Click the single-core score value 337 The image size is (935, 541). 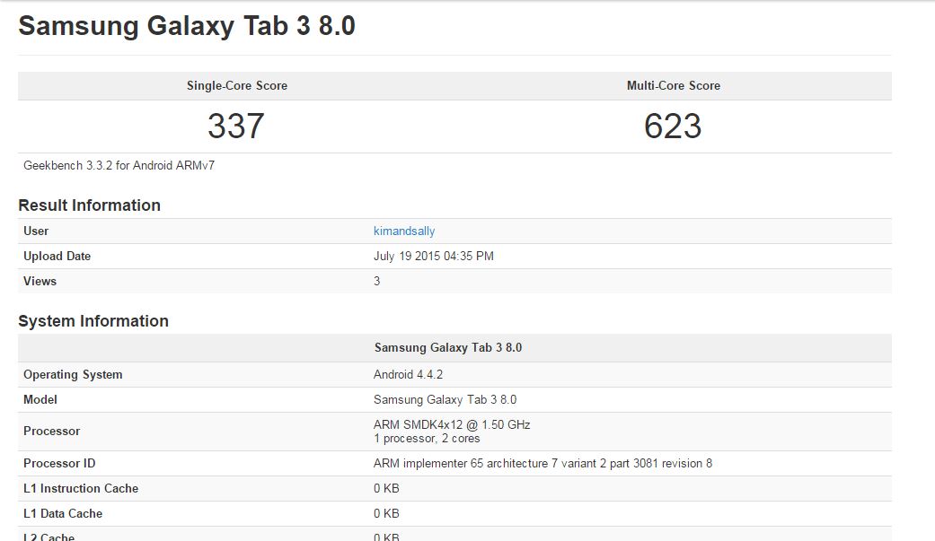236,127
